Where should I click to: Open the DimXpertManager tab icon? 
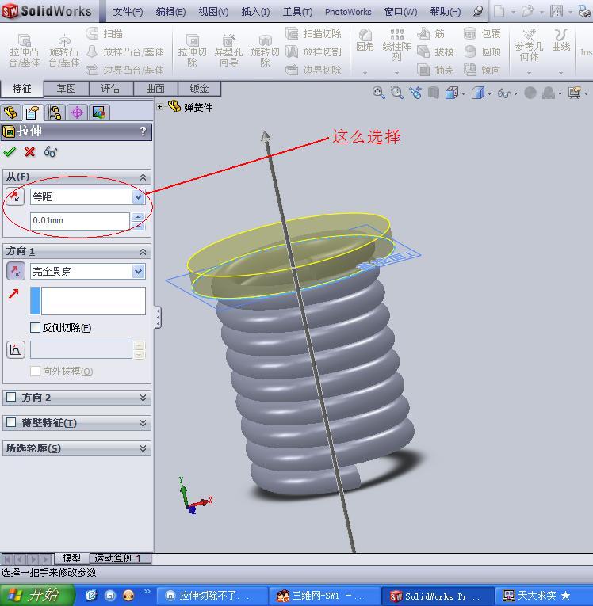77,112
